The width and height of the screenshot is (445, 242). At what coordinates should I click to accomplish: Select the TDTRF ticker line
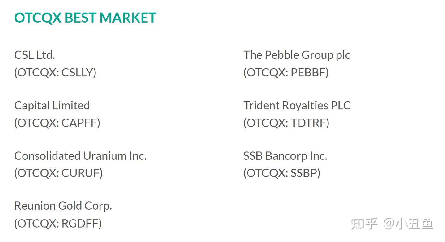[x=286, y=123]
